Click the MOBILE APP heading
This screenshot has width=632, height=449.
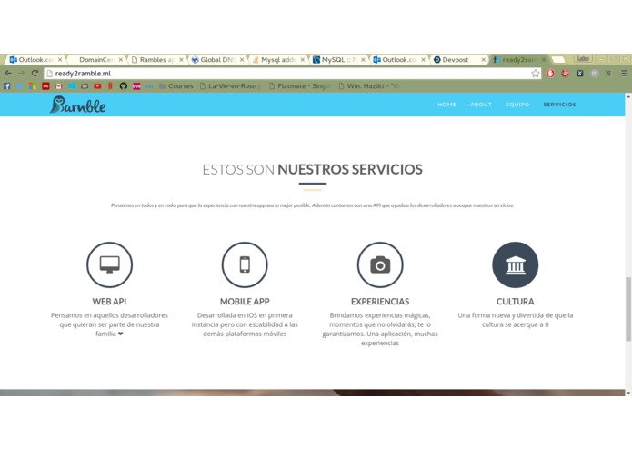coord(245,302)
